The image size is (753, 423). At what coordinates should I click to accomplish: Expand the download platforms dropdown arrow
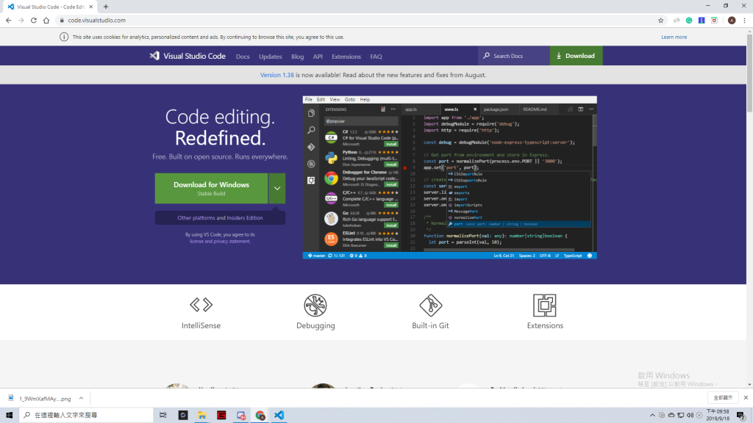[277, 189]
